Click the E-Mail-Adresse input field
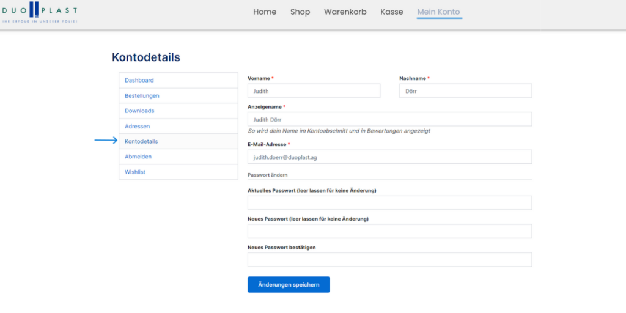The image size is (626, 313). point(389,157)
